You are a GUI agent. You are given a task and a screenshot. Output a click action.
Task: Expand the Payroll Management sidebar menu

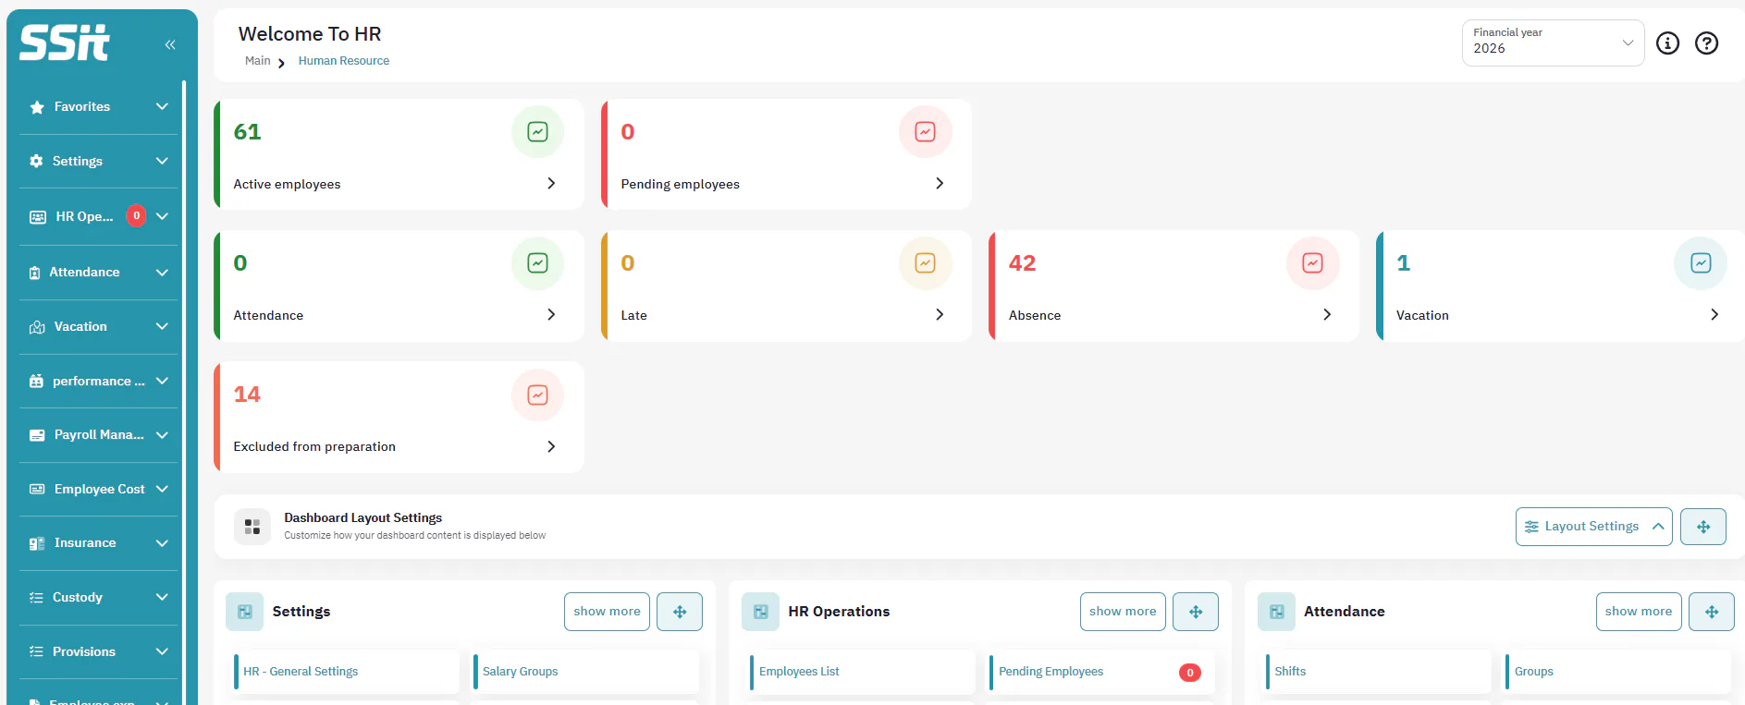[x=97, y=435]
